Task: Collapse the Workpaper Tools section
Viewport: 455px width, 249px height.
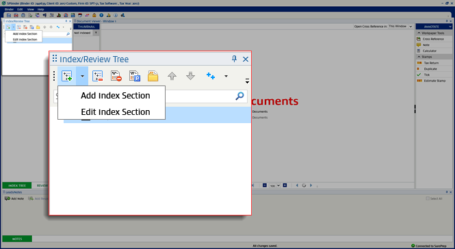Action: pyautogui.click(x=419, y=33)
